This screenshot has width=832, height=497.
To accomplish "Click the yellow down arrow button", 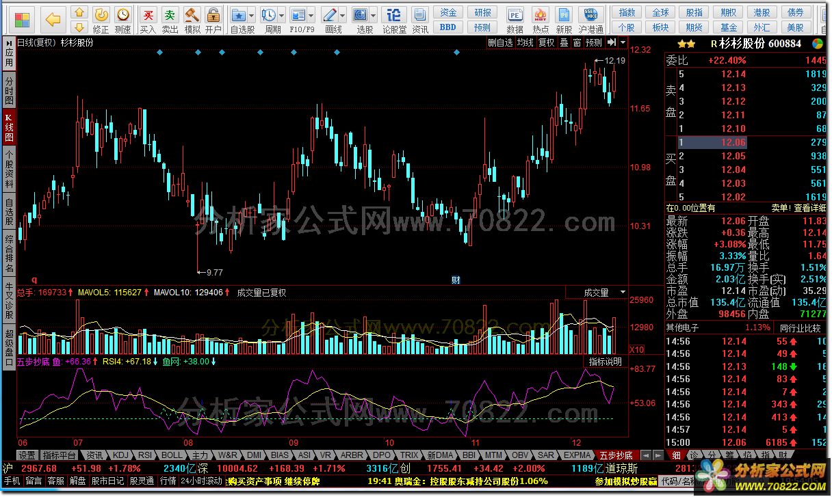I will tap(79, 27).
